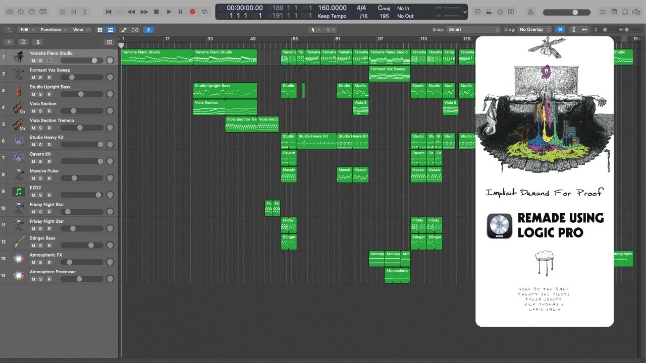The height and width of the screenshot is (363, 646).
Task: Stop playback with the Stop button
Action: (x=156, y=12)
